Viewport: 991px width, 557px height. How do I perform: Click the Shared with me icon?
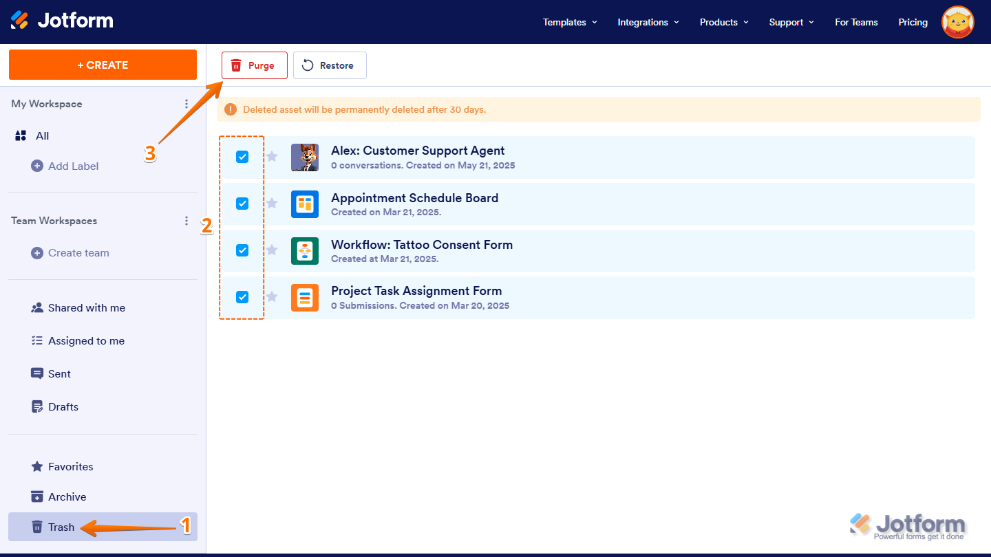37,307
